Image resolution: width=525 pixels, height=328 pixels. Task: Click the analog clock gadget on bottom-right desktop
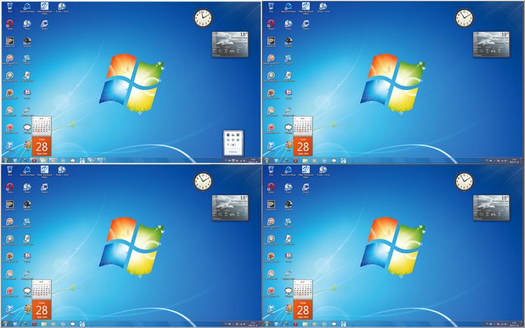click(x=464, y=182)
